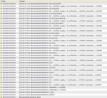Select the 11:36 series message '10;13;18;23;28;38'
Screen dimensions: 107x98
click(x=40, y=4)
